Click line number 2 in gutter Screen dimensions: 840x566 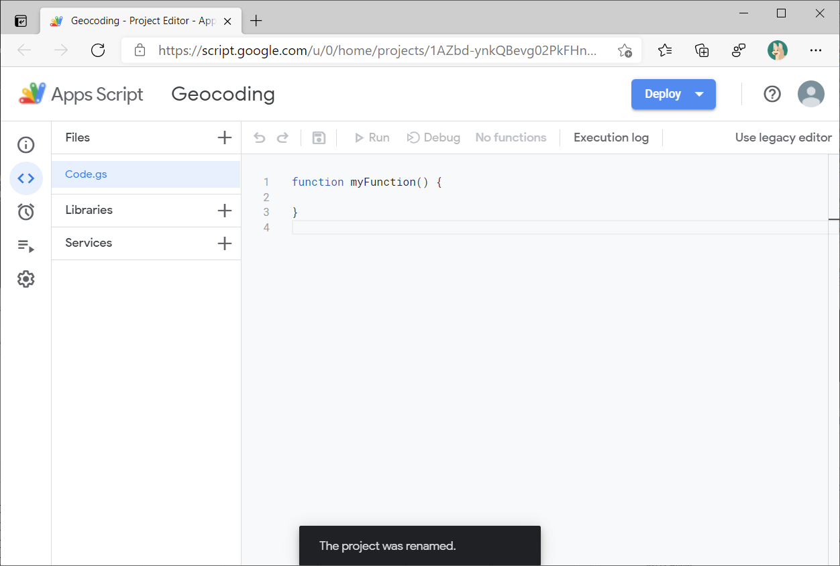[266, 197]
